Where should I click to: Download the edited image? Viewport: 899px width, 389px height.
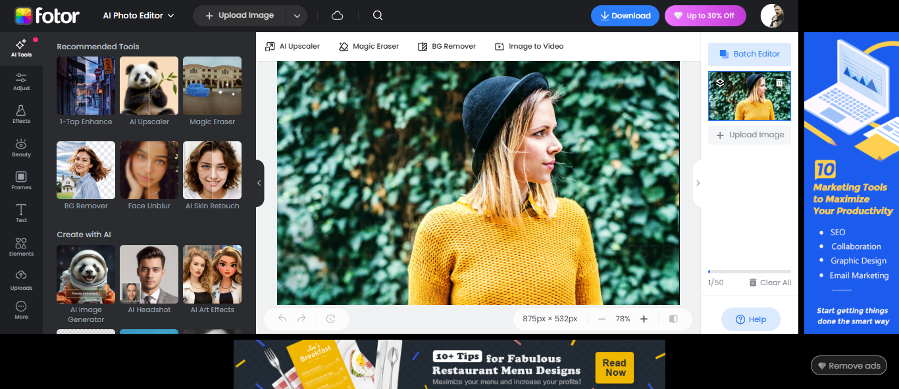625,16
